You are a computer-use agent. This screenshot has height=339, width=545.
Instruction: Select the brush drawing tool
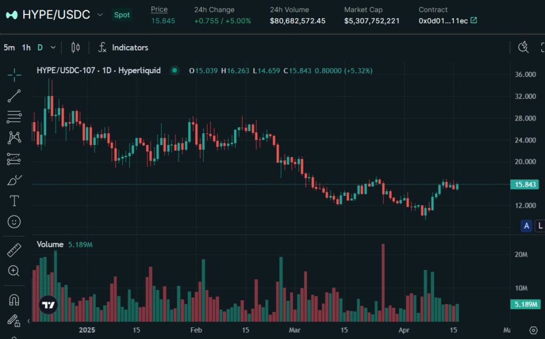point(14,180)
